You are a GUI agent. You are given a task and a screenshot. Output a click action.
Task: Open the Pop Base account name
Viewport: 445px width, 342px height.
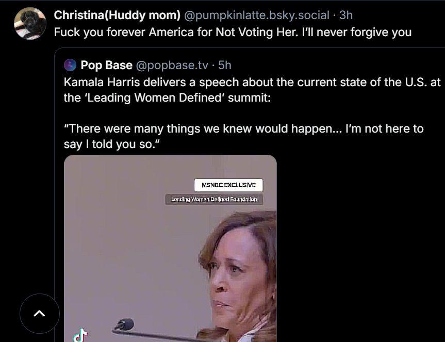point(106,65)
